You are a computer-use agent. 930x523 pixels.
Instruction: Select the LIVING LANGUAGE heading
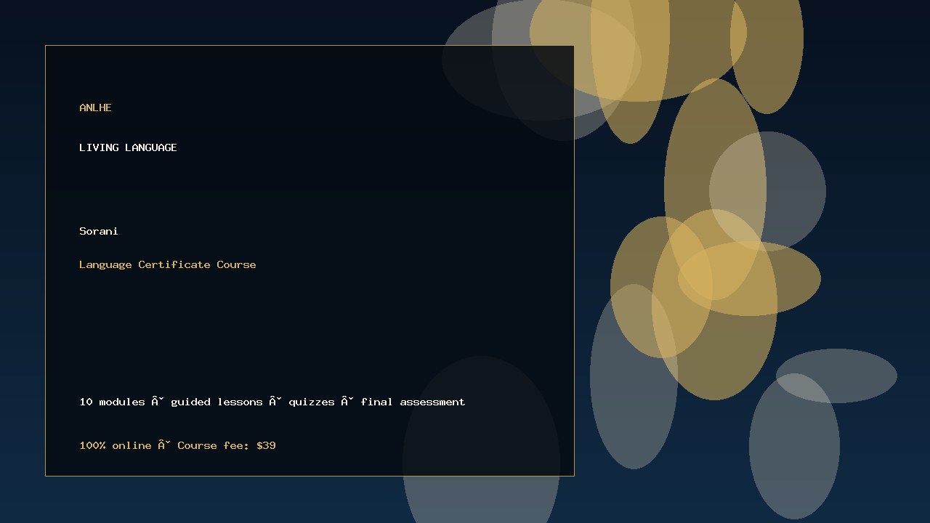click(x=128, y=147)
